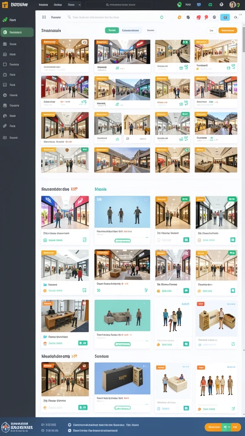245x436 pixels.
Task: Expand the dropdown arrow in the dark header menu
Action: tap(80, 5)
